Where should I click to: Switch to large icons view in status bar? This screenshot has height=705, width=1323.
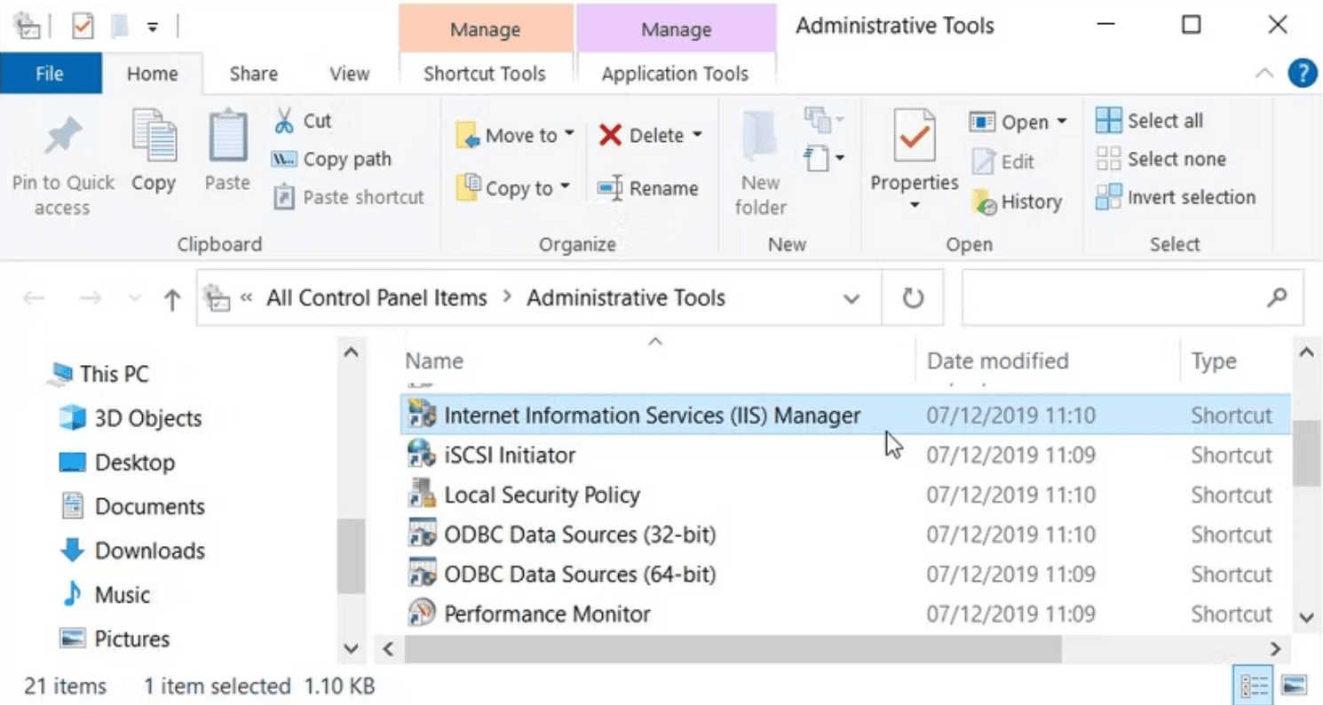[x=1293, y=685]
